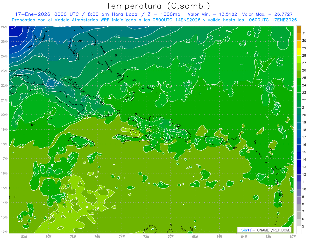Click "Valor Min. = 13.5182" value

click(x=212, y=14)
